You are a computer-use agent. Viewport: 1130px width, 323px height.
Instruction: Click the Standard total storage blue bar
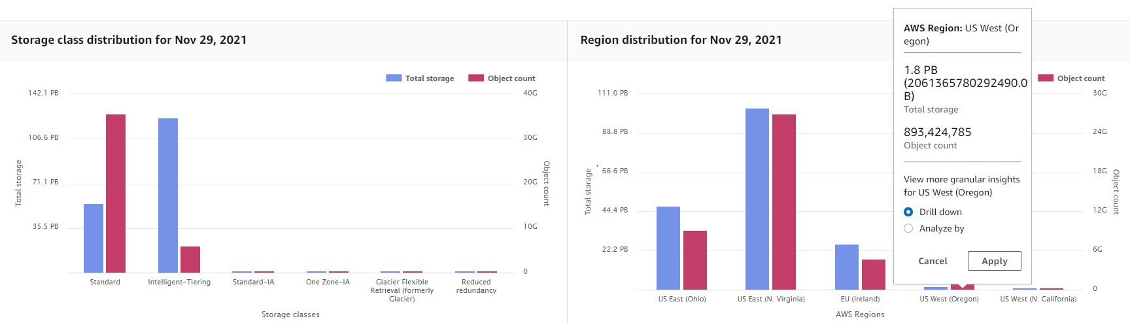pyautogui.click(x=94, y=238)
